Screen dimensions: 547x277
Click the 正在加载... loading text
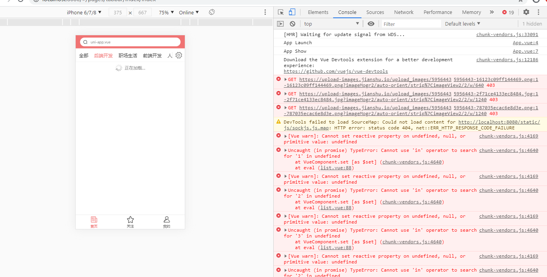(x=135, y=68)
